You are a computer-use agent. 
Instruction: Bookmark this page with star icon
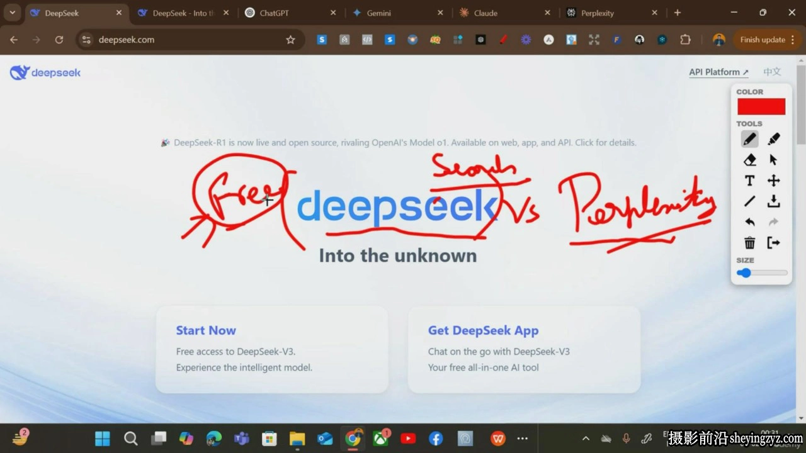coord(290,40)
